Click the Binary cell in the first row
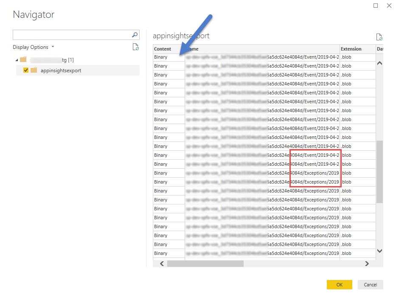This screenshot has width=396, height=297. click(169, 57)
